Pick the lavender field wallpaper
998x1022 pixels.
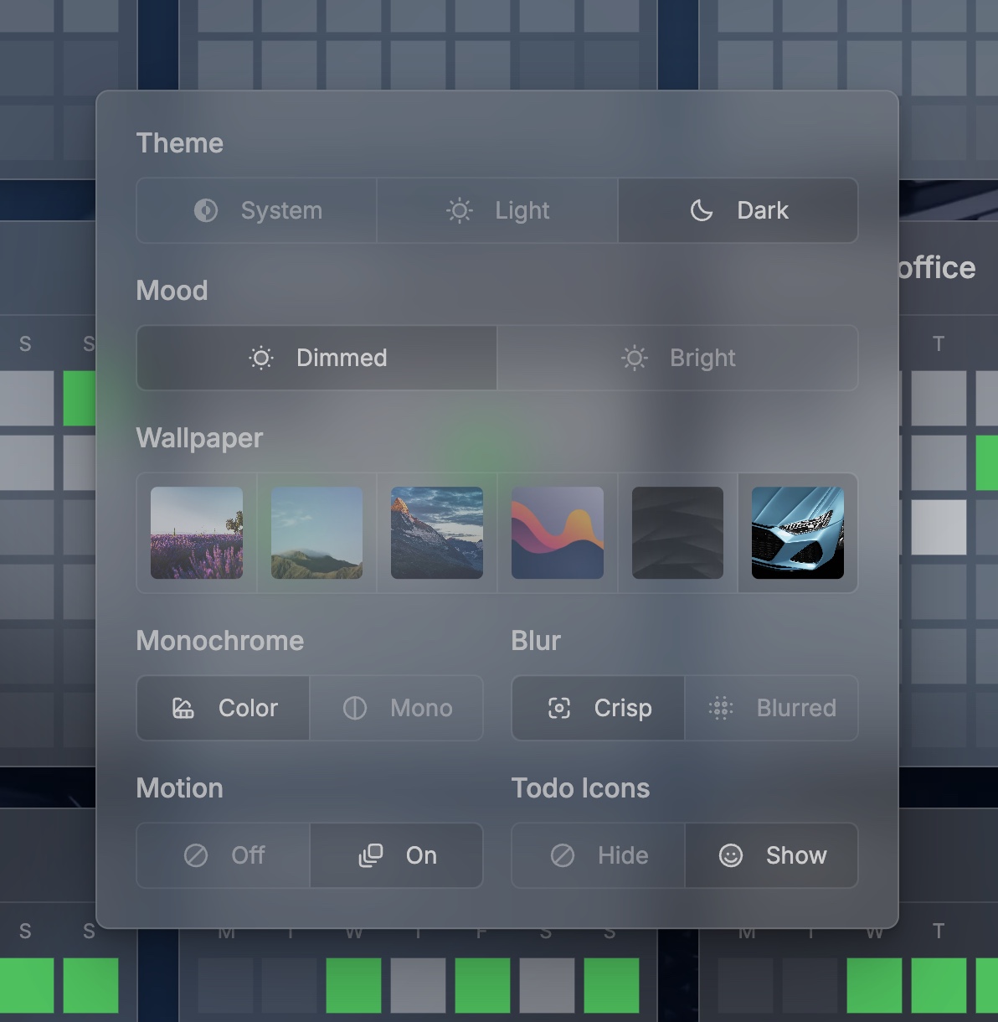(x=197, y=533)
